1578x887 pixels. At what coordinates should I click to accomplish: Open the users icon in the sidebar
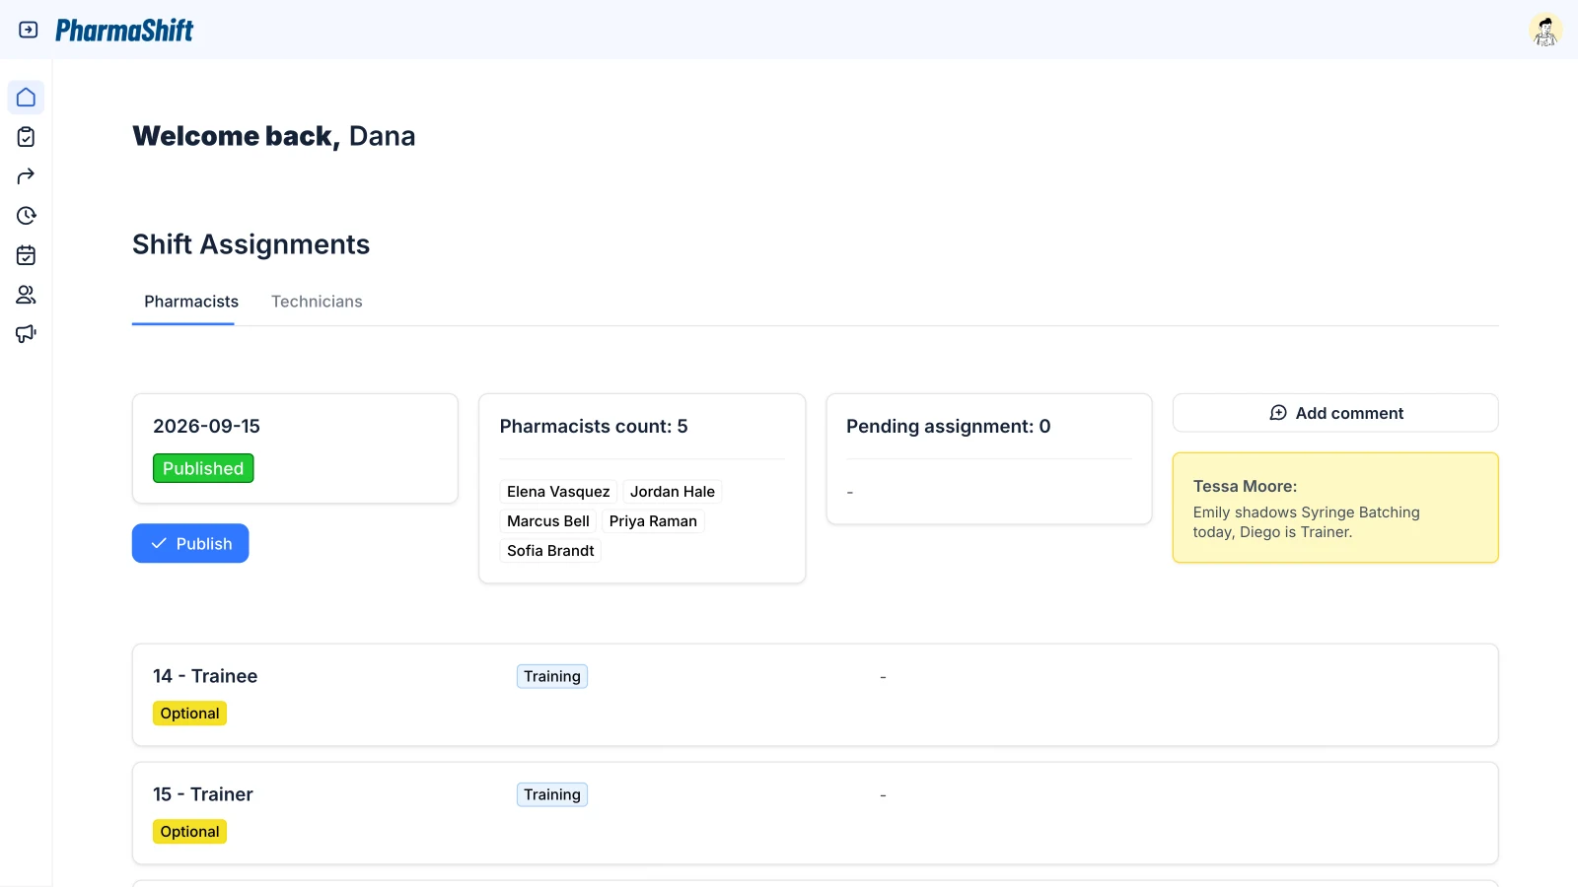tap(27, 295)
